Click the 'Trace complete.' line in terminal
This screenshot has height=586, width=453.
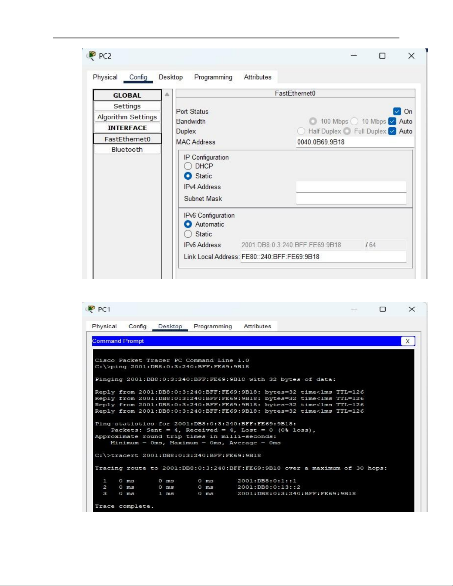pos(124,506)
